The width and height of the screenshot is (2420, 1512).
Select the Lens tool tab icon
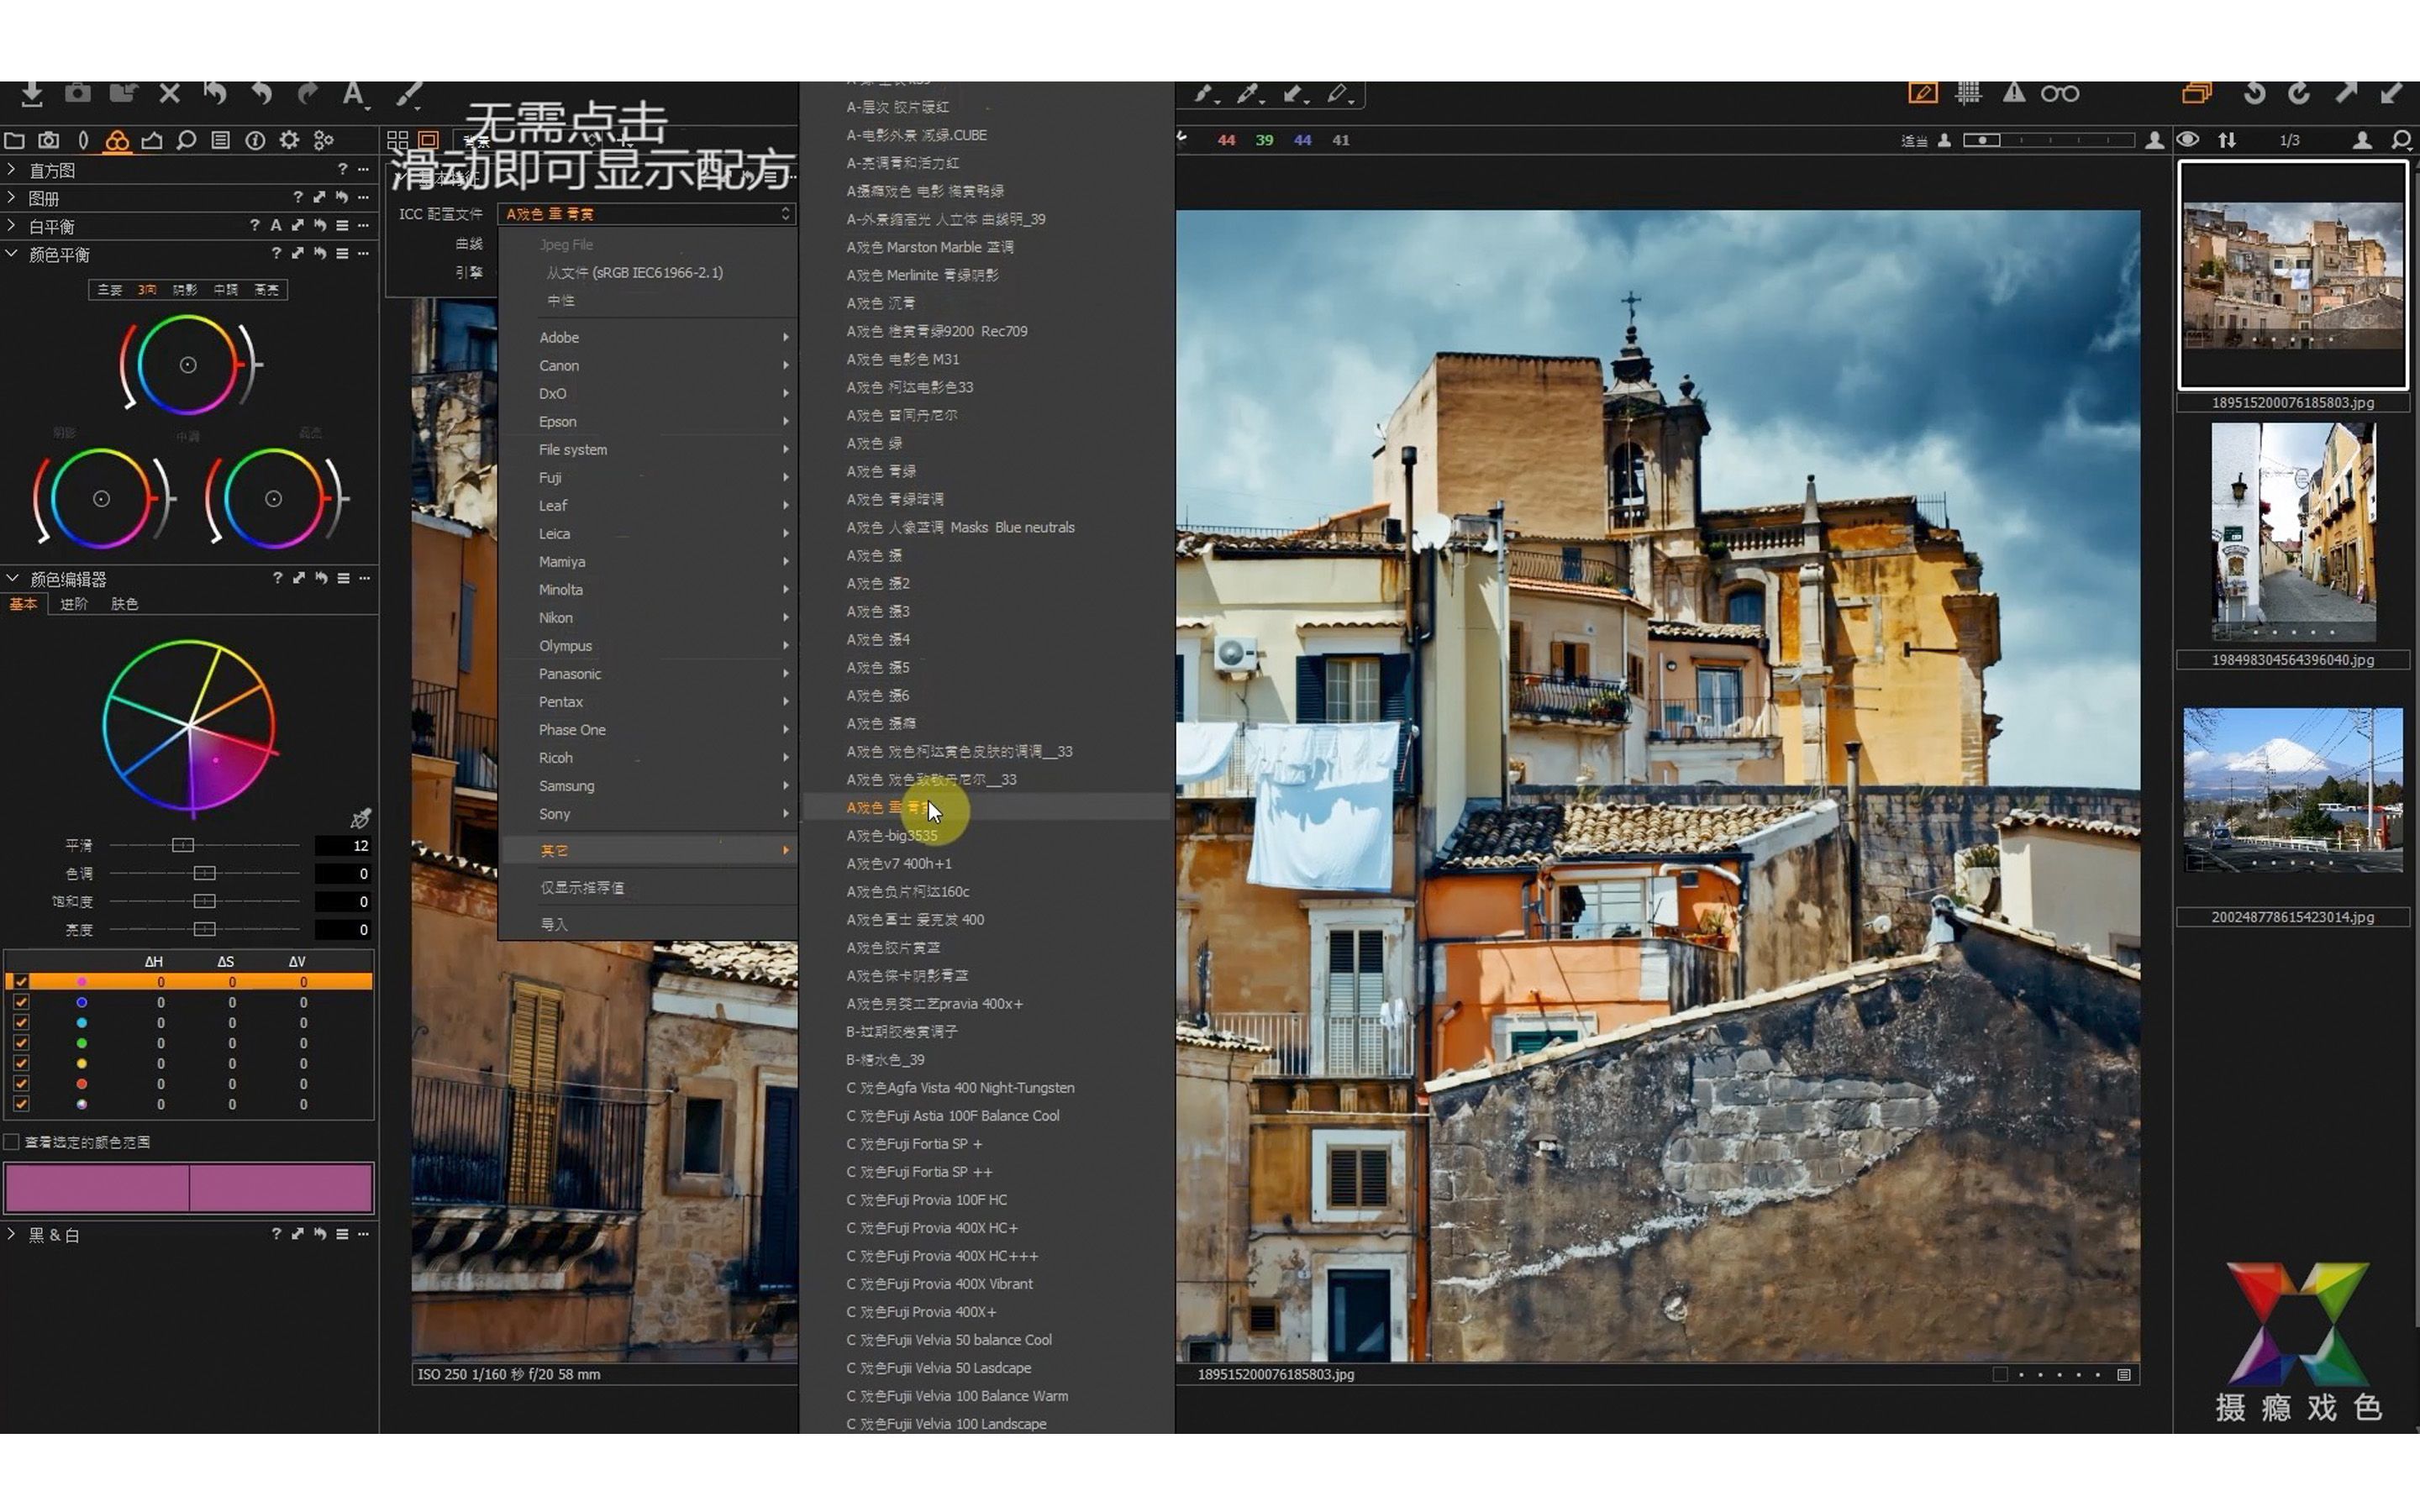[x=83, y=140]
